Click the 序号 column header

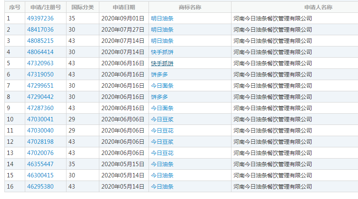coord(15,7)
